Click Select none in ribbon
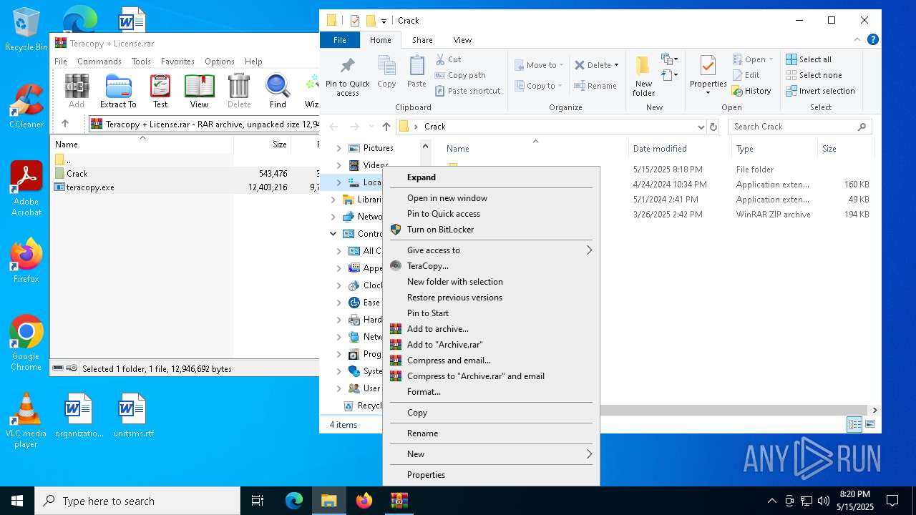Viewport: 916px width, 515px height. pyautogui.click(x=814, y=75)
